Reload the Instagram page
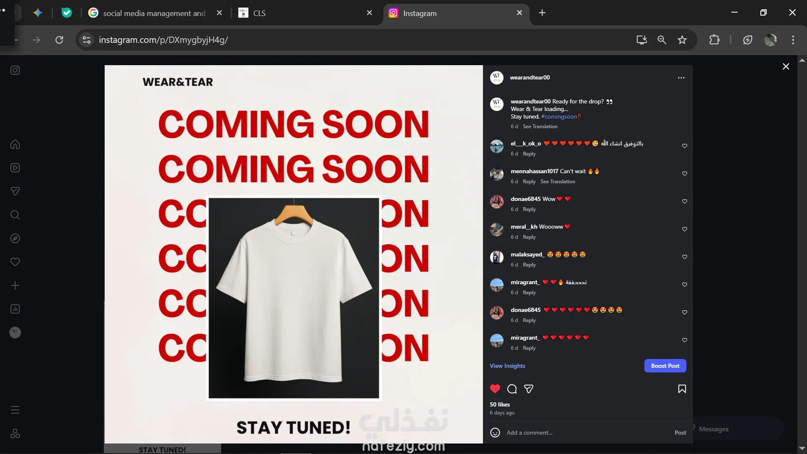The height and width of the screenshot is (454, 807). click(x=59, y=40)
